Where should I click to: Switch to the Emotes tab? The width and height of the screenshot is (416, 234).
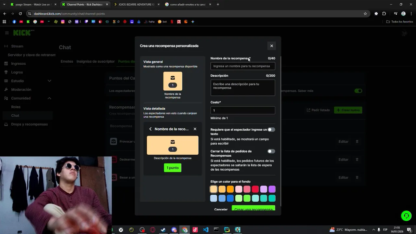click(x=67, y=61)
